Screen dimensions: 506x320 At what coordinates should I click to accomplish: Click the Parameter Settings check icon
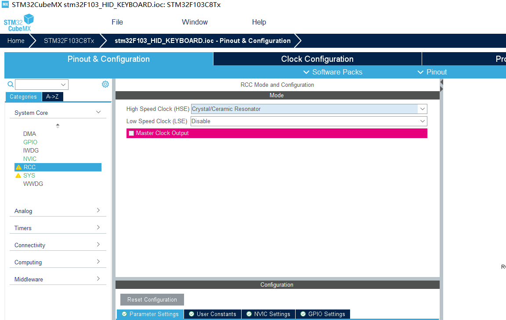[x=124, y=314]
